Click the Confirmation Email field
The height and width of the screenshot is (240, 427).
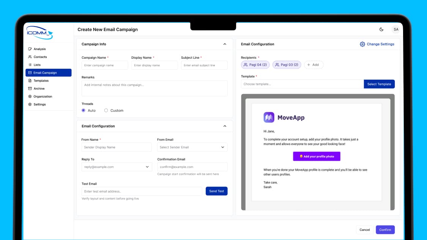tap(192, 167)
